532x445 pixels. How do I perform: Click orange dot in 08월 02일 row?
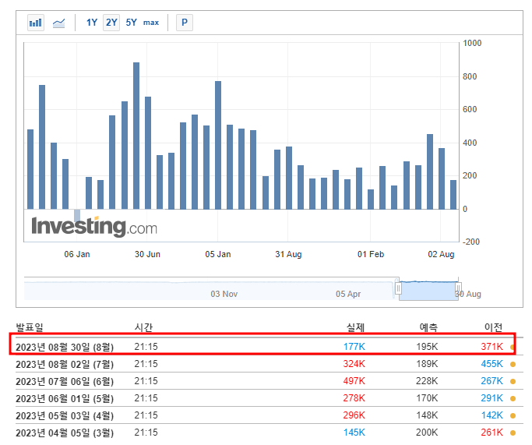pos(513,364)
